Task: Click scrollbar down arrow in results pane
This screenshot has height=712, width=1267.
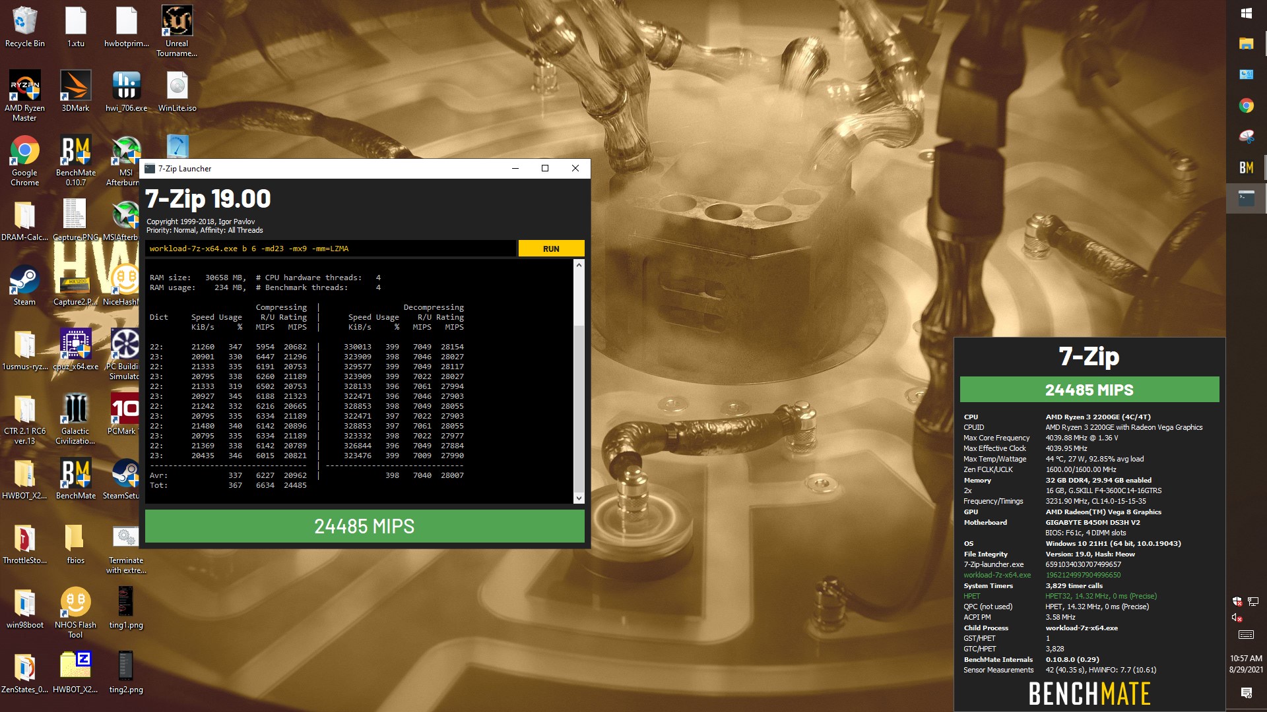Action: (579, 498)
